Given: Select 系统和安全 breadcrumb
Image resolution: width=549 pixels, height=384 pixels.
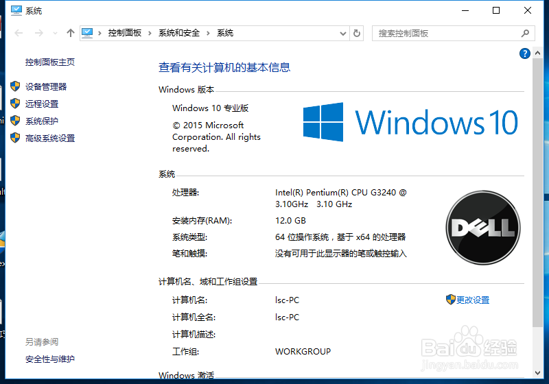Looking at the screenshot, I should click(x=179, y=33).
